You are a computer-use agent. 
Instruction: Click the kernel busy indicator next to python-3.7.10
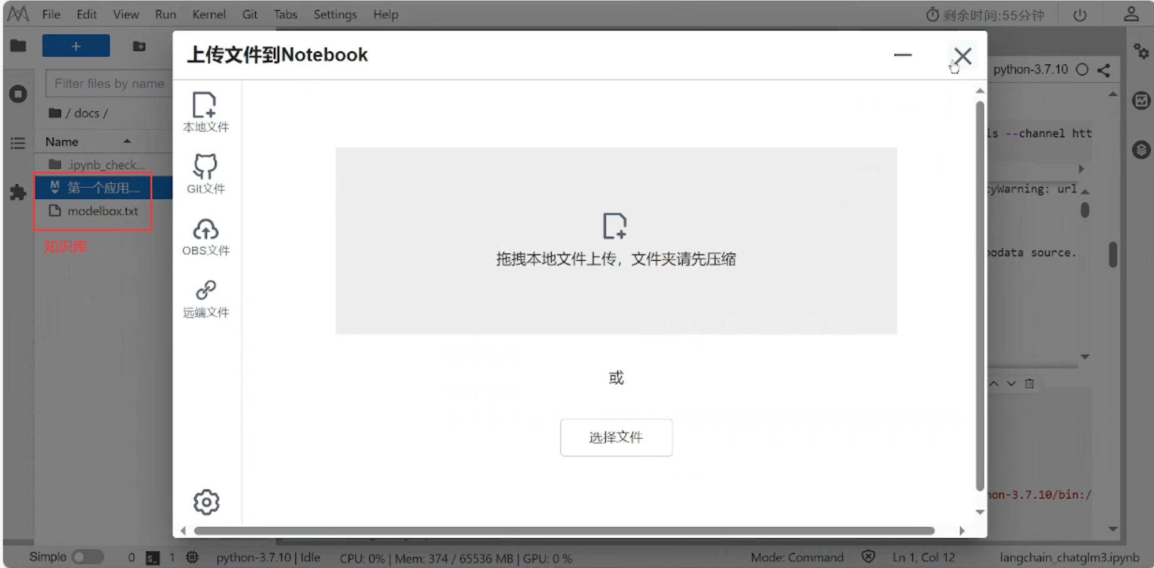click(x=1083, y=69)
